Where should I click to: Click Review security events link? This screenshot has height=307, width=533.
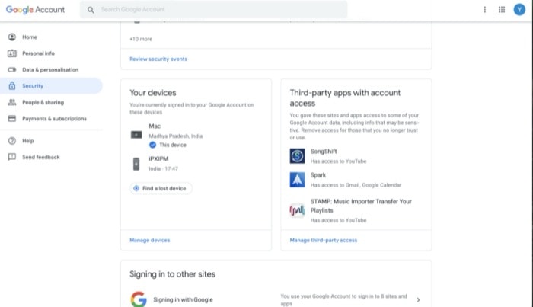[x=158, y=59]
